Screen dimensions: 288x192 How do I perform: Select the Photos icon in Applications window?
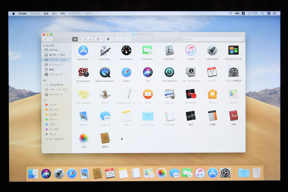(84, 138)
